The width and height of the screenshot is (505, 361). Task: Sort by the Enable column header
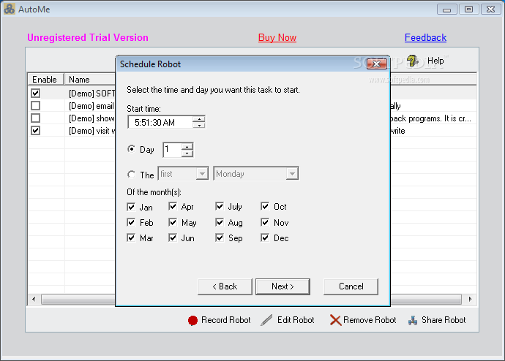click(x=45, y=80)
